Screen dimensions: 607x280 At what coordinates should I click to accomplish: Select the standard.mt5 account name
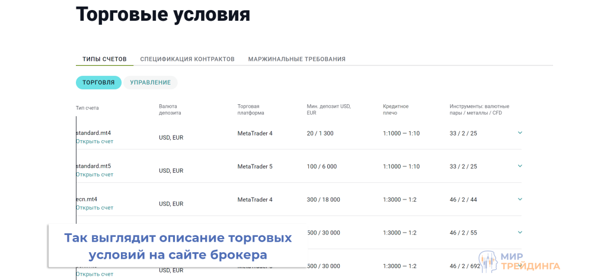(x=94, y=166)
